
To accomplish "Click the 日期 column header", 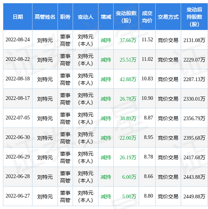I will pos(18,17).
